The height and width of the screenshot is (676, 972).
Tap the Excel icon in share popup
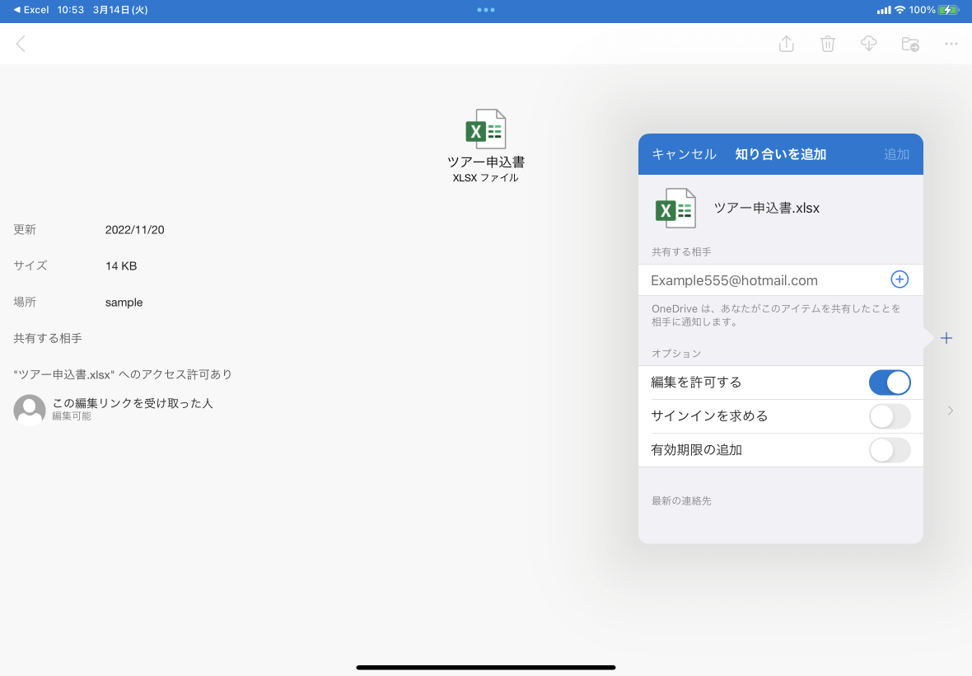675,209
